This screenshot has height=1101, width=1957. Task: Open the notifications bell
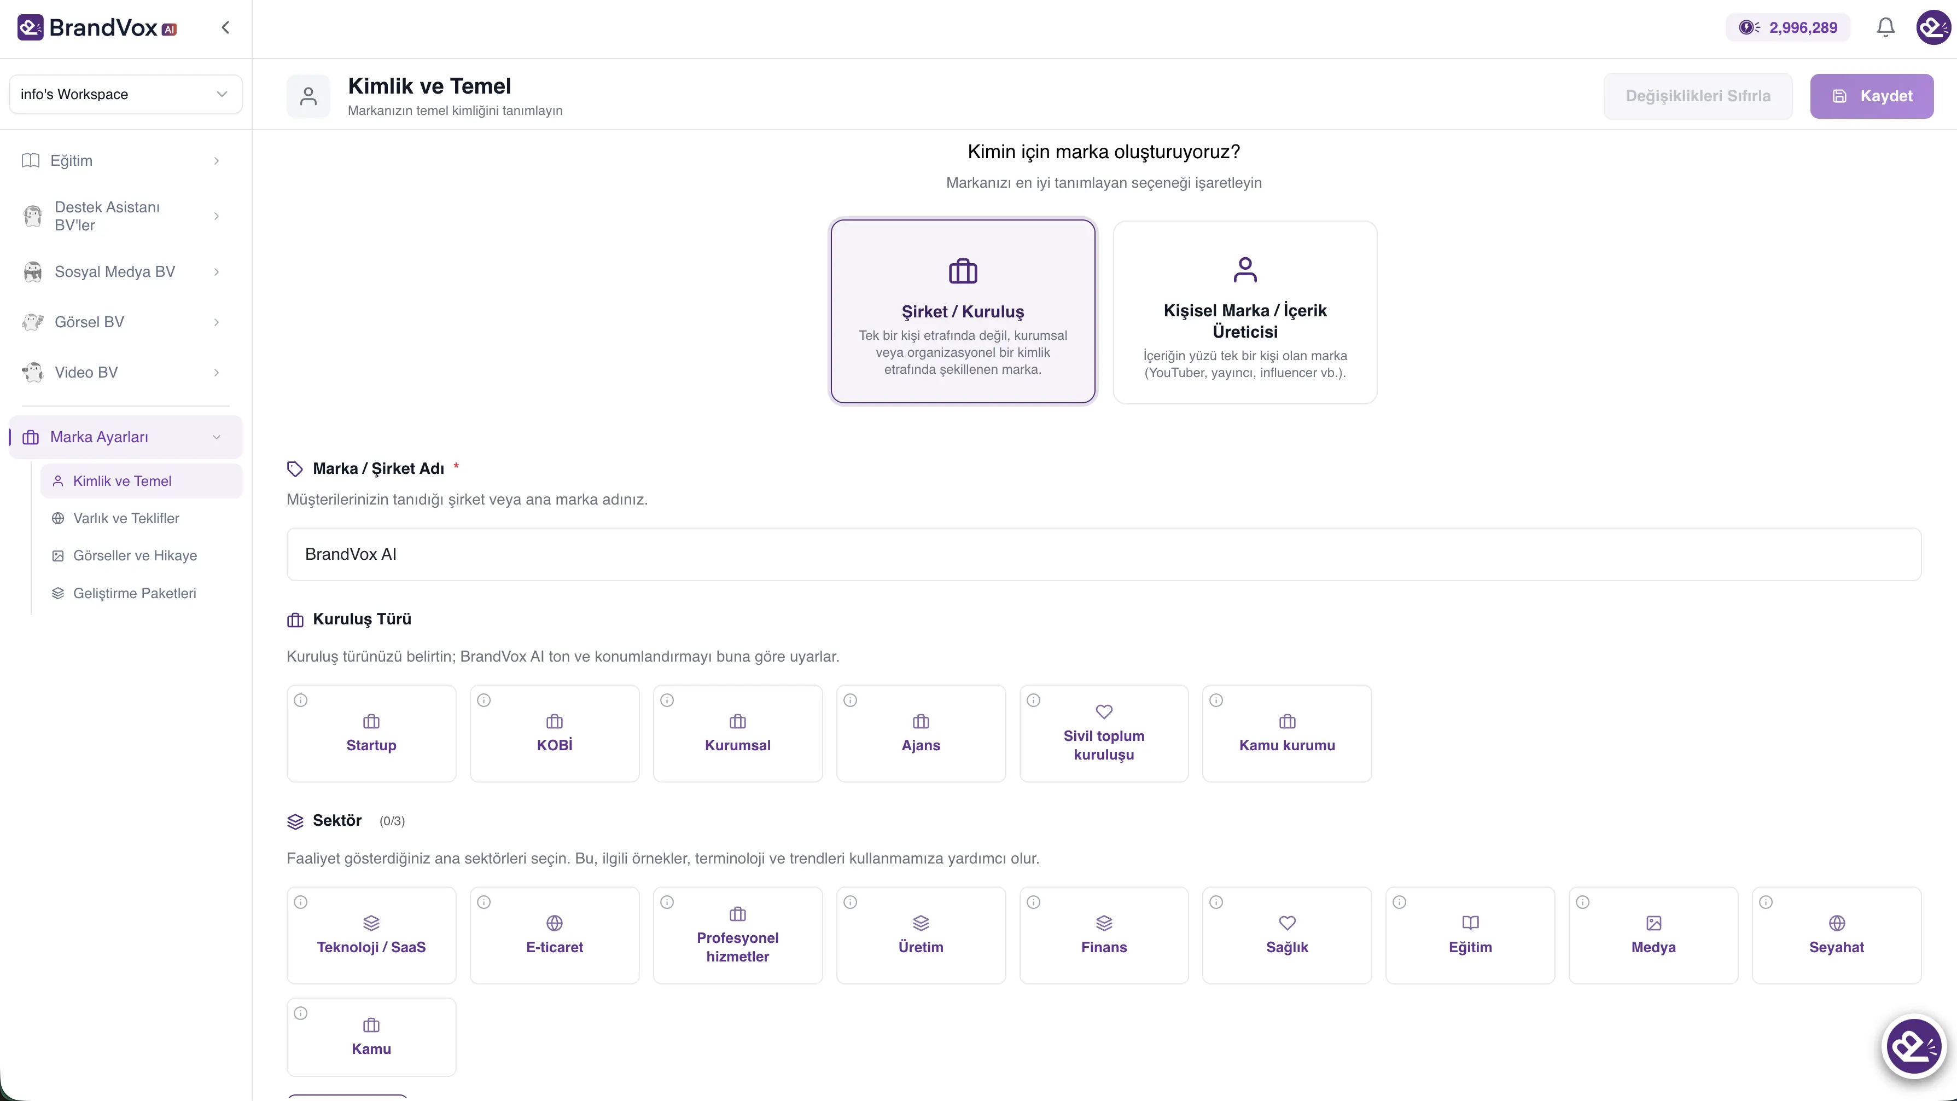click(1885, 28)
